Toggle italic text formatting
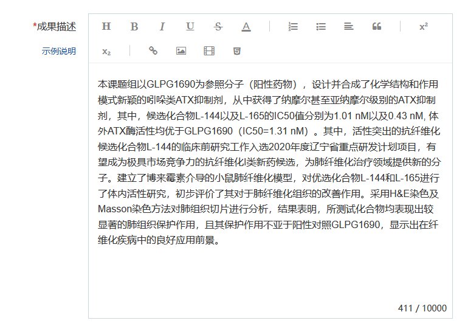The width and height of the screenshot is (465, 326). tap(162, 27)
